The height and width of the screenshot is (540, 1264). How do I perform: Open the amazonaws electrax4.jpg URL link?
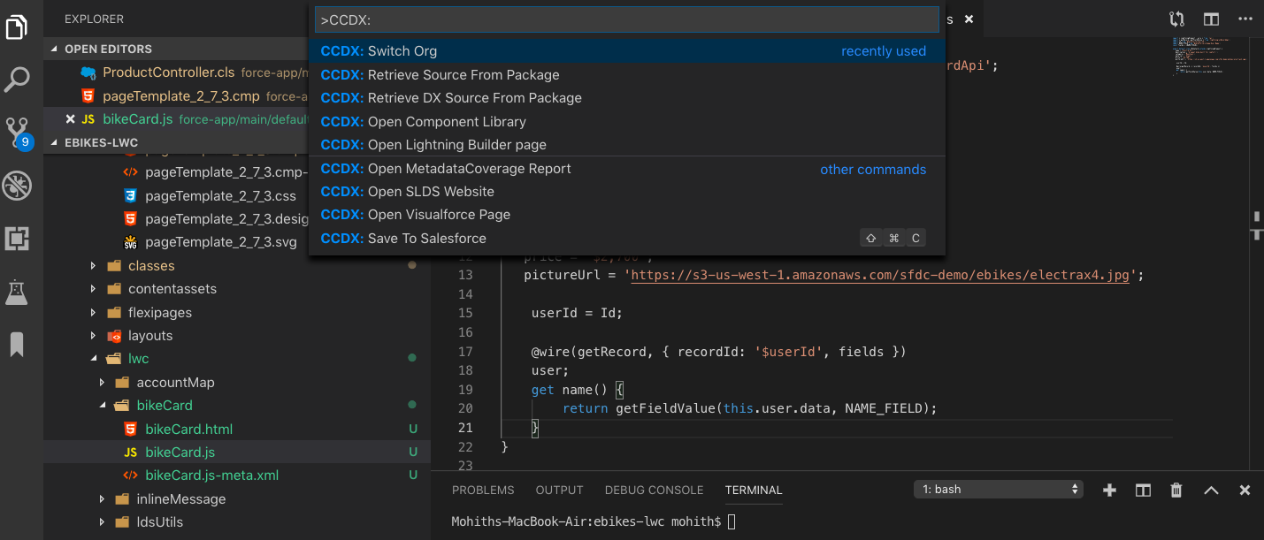click(x=881, y=275)
